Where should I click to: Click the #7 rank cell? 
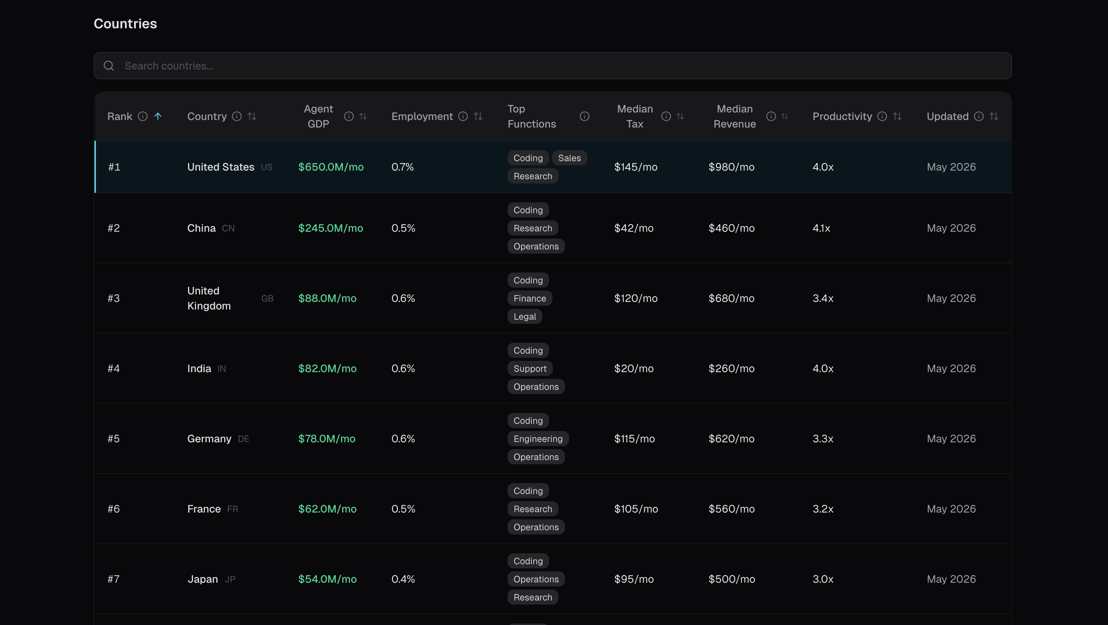click(x=114, y=579)
